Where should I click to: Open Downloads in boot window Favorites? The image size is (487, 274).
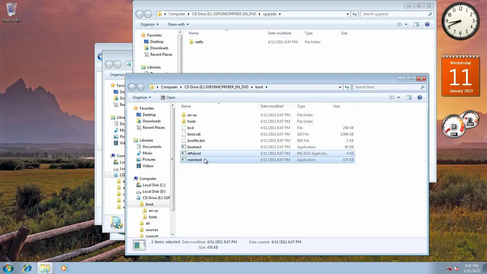[x=152, y=121]
